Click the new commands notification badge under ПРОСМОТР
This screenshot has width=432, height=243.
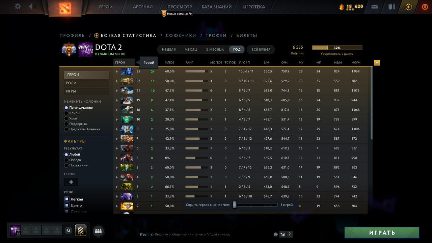[x=177, y=14]
